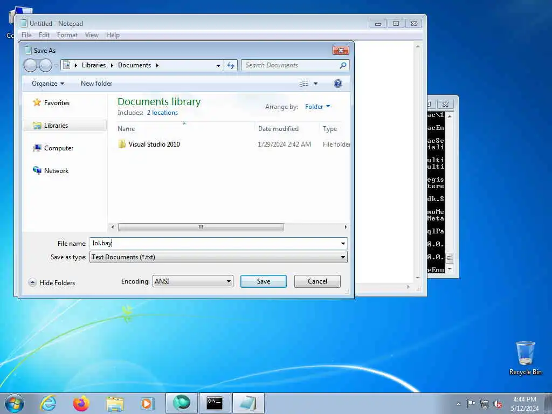552x414 pixels.
Task: Click the horizontal scrollbar thumb in file list
Action: (201, 227)
